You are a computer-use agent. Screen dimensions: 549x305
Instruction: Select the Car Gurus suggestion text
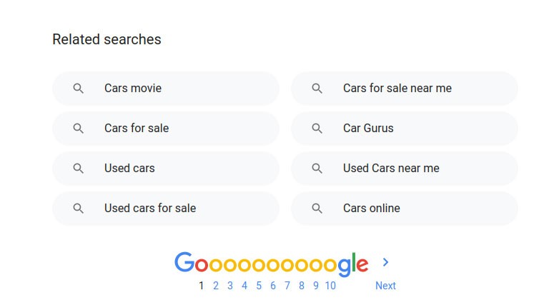coord(368,129)
